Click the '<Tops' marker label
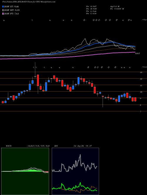The width and height of the screenshot is (147, 195). coord(144,19)
